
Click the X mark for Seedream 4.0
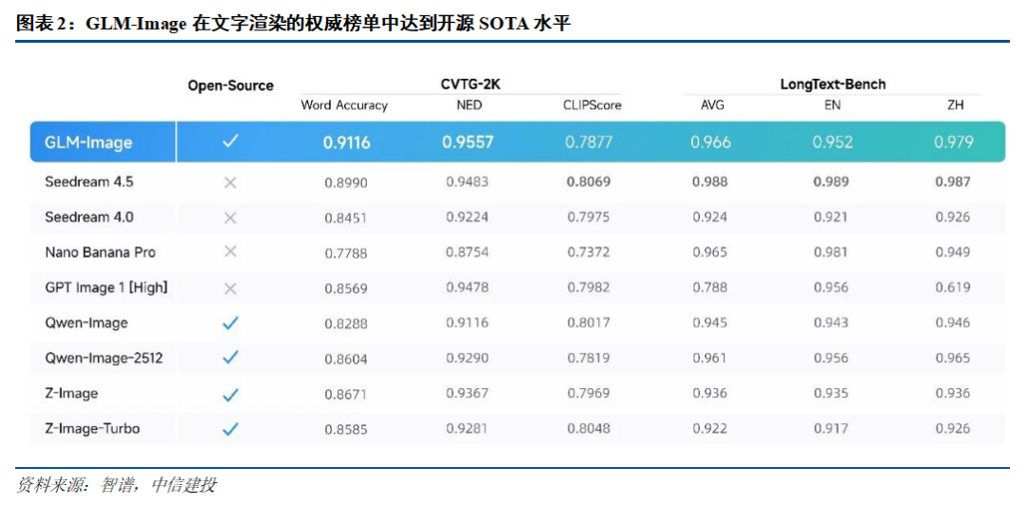coord(230,218)
